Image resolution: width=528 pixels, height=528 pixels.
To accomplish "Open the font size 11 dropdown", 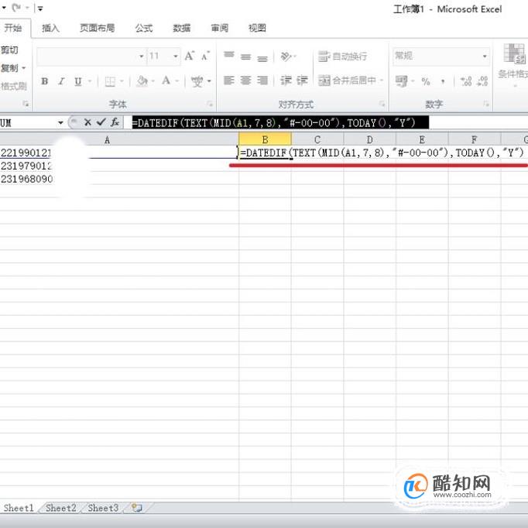I will 176,56.
